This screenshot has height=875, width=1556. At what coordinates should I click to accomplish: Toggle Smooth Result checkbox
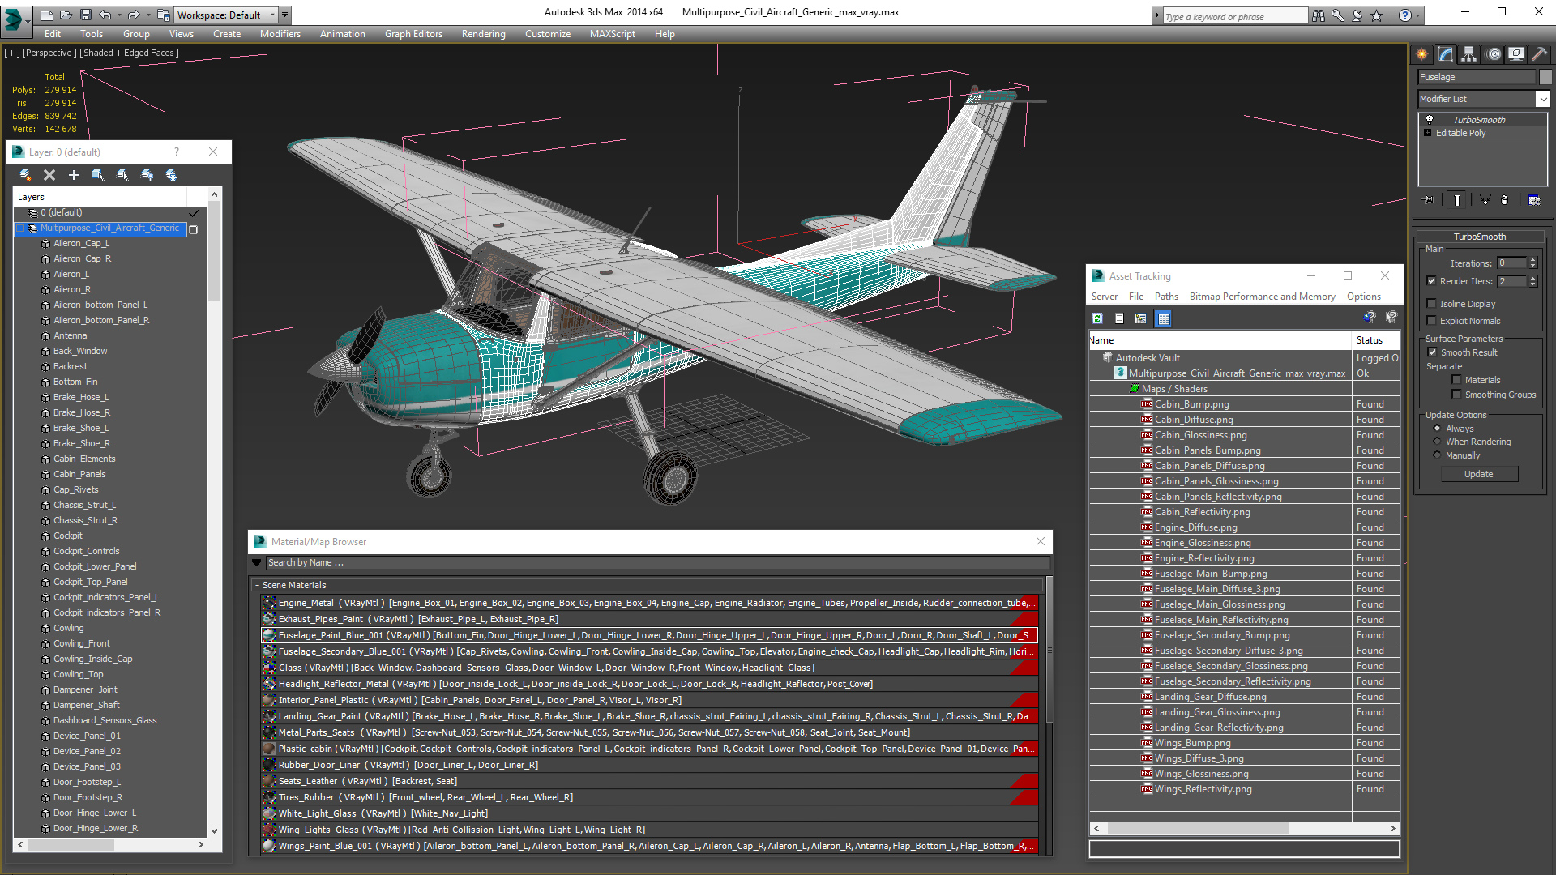(x=1433, y=352)
